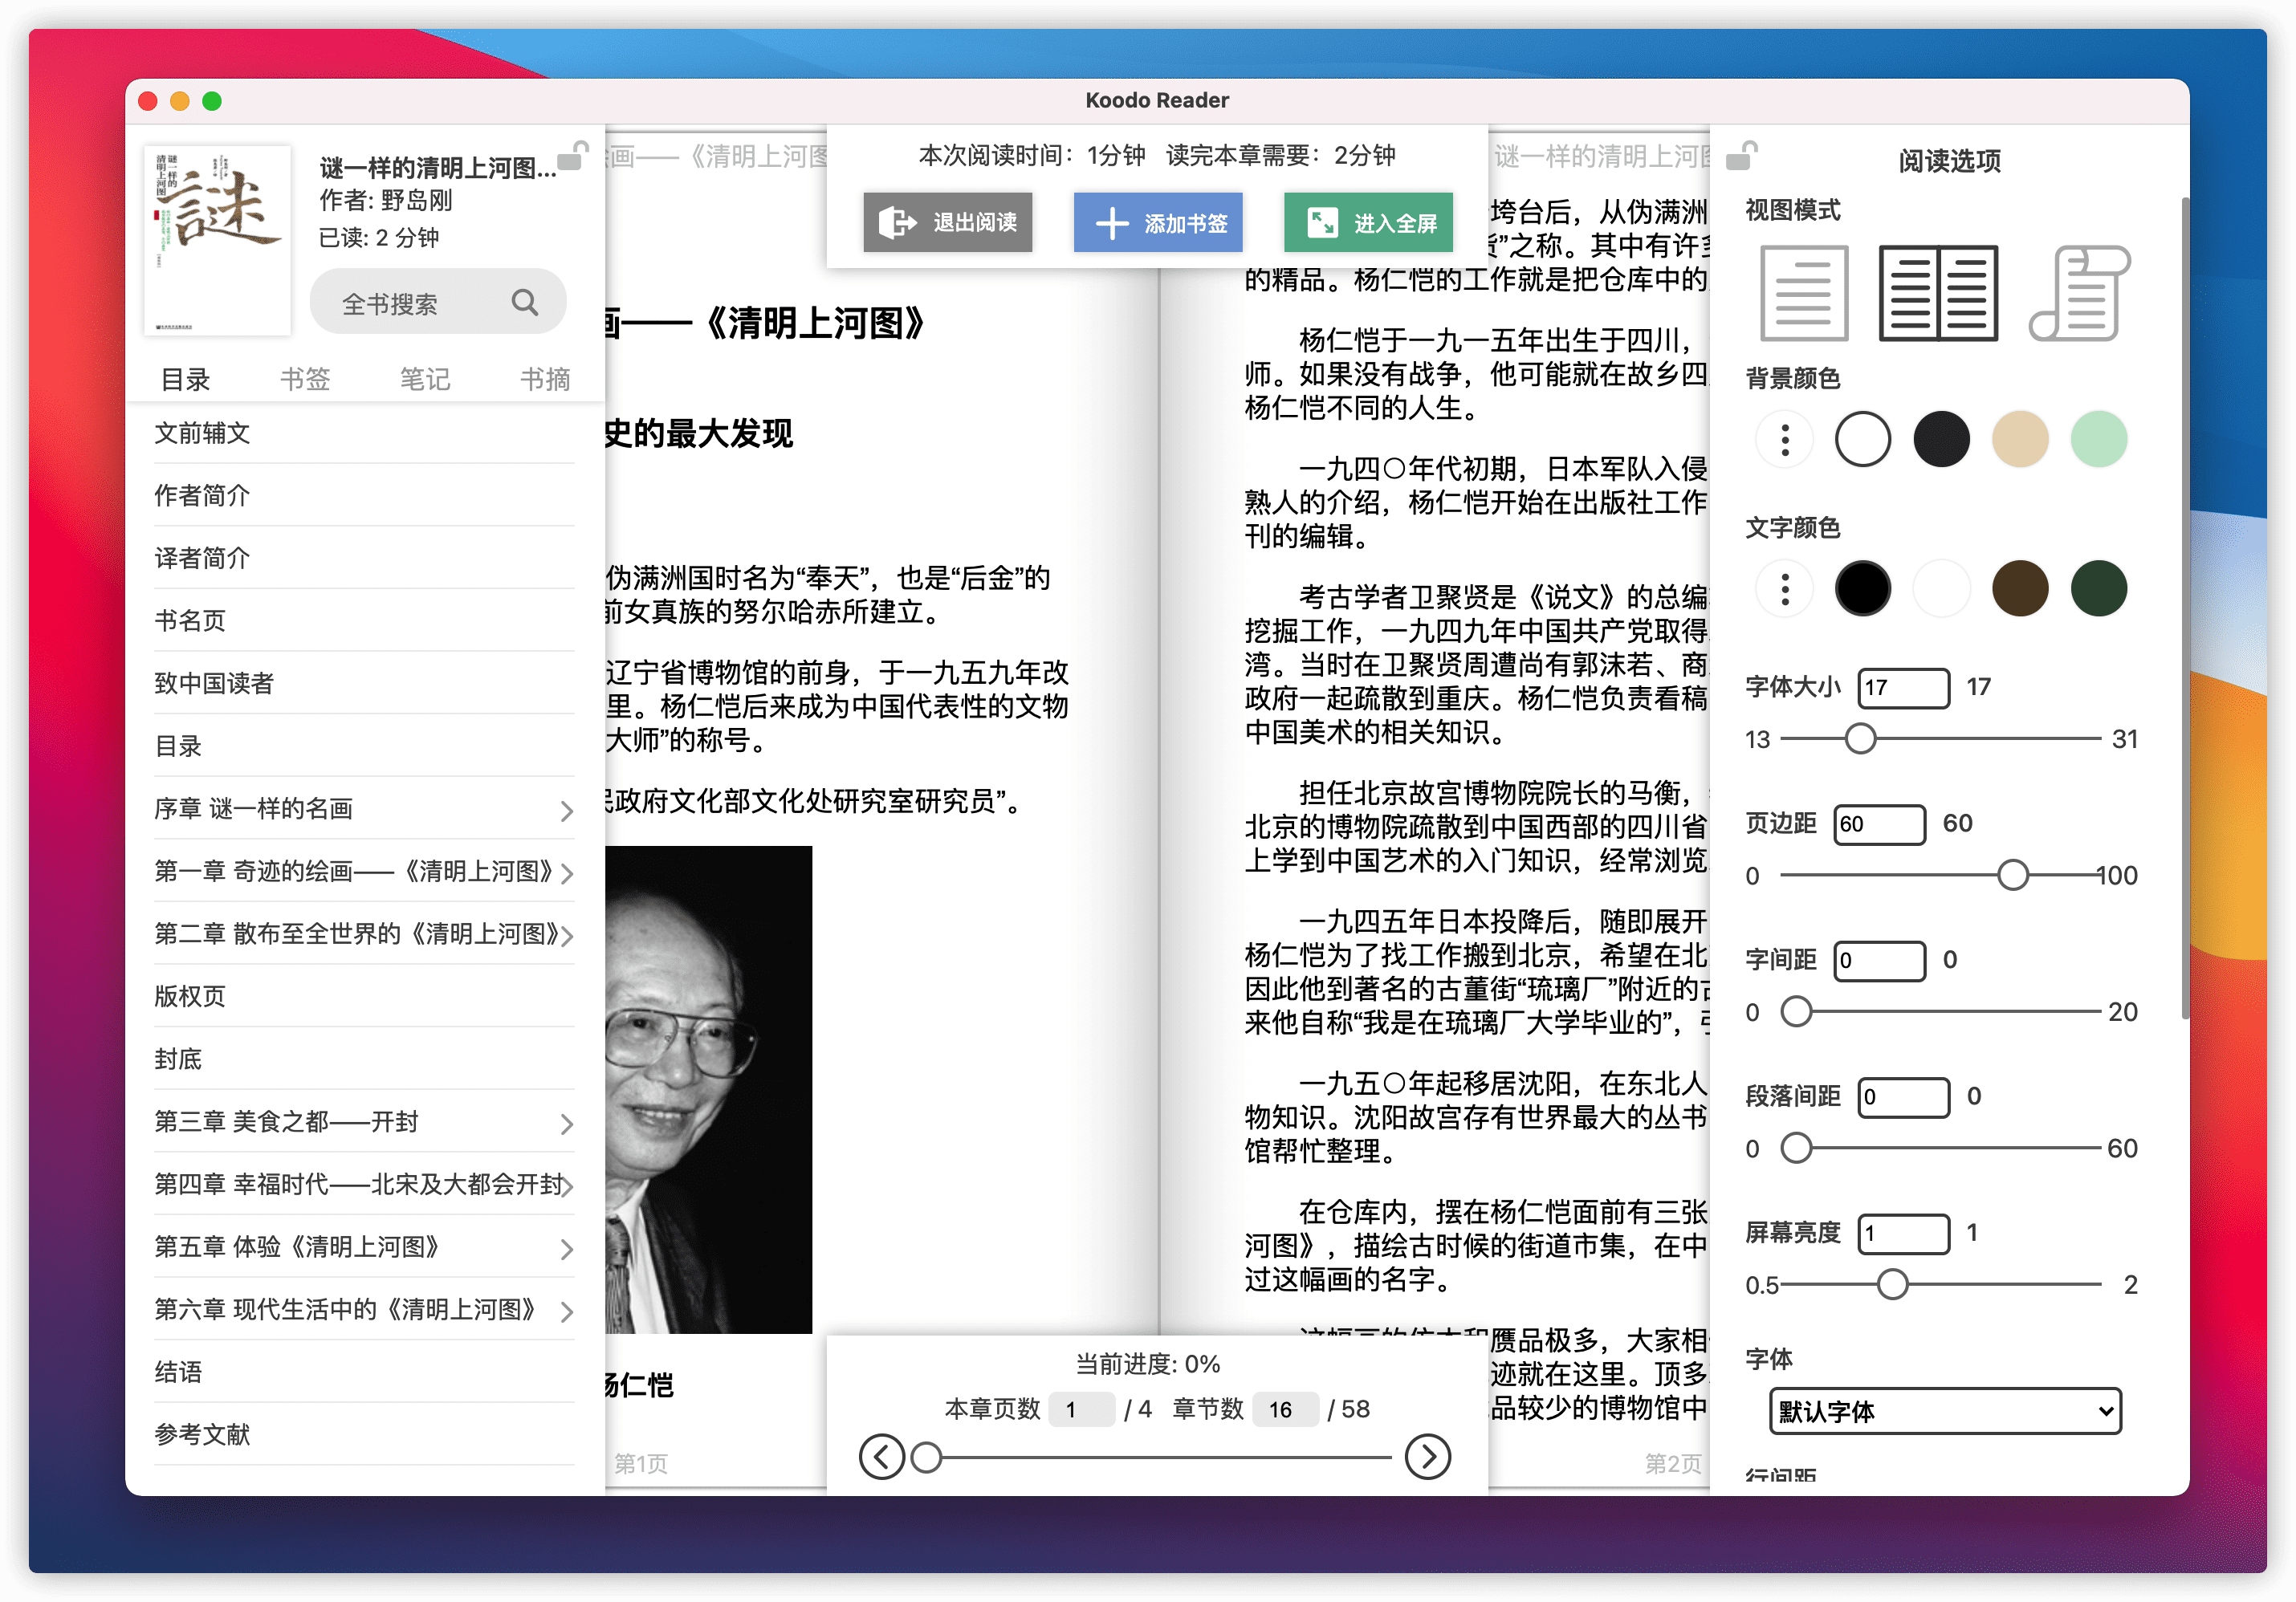
Task: Open 译者简介 in contents
Action: point(364,558)
